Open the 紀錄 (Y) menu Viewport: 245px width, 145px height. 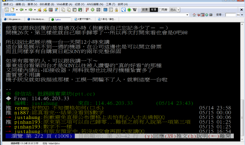[80, 4]
